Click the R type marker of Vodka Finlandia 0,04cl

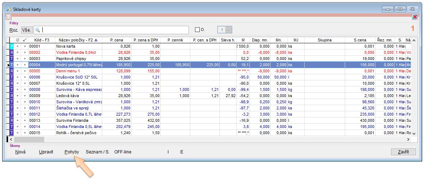pos(12,52)
